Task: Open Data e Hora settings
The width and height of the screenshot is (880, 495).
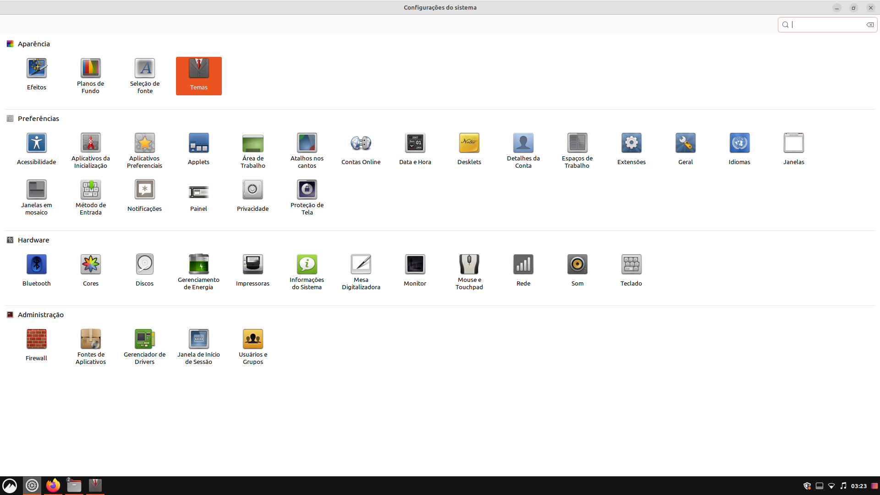Action: tap(415, 148)
